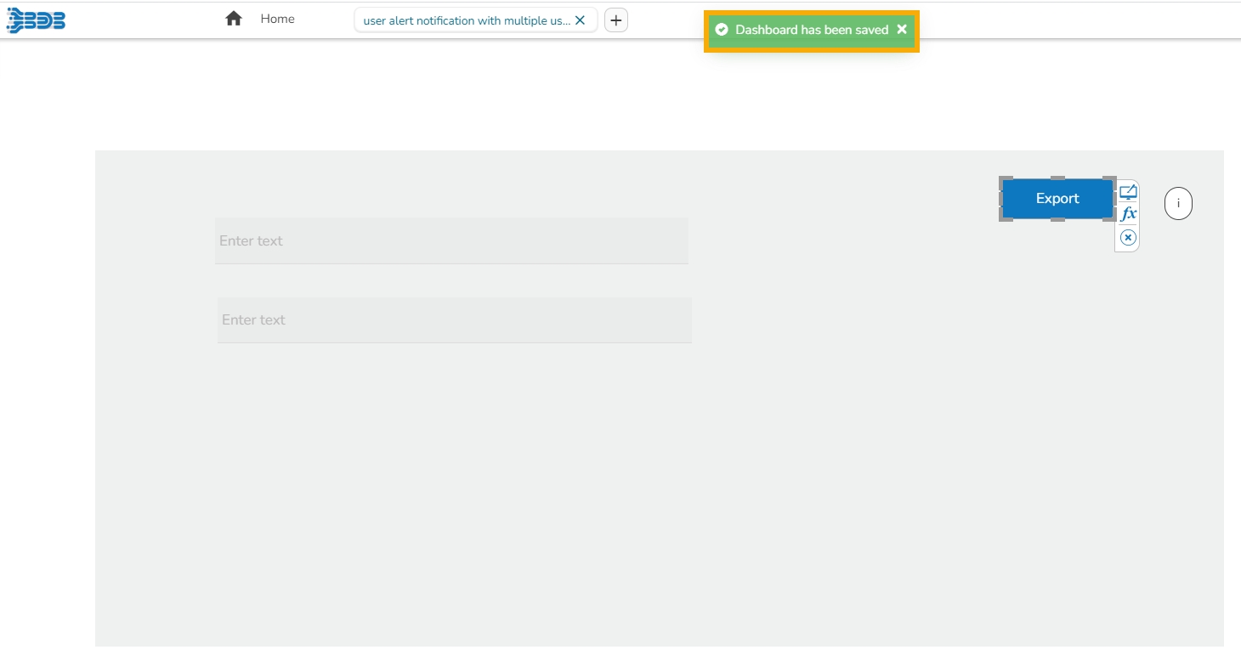Close the user alert notification tab

click(x=580, y=20)
